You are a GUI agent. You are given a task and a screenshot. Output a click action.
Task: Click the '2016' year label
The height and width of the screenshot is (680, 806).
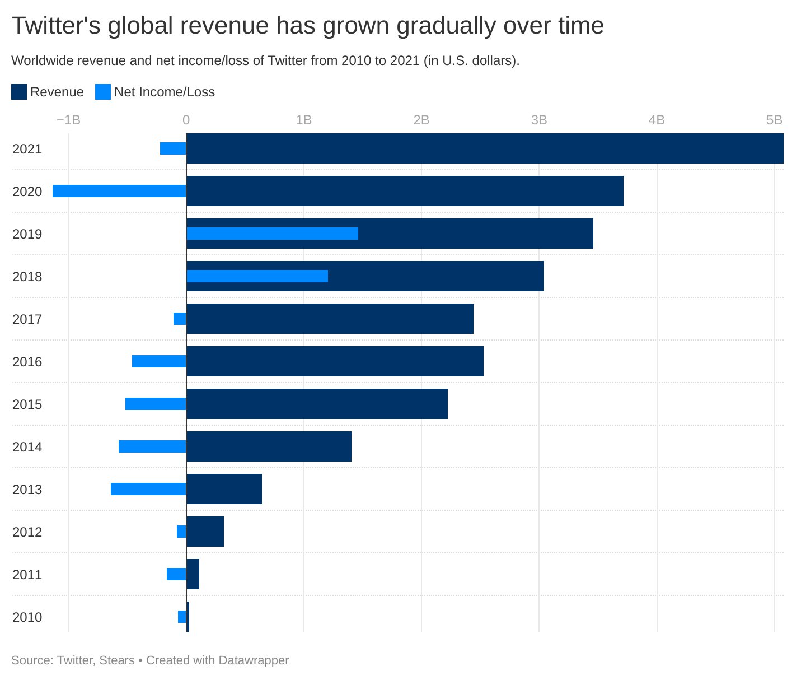point(27,362)
